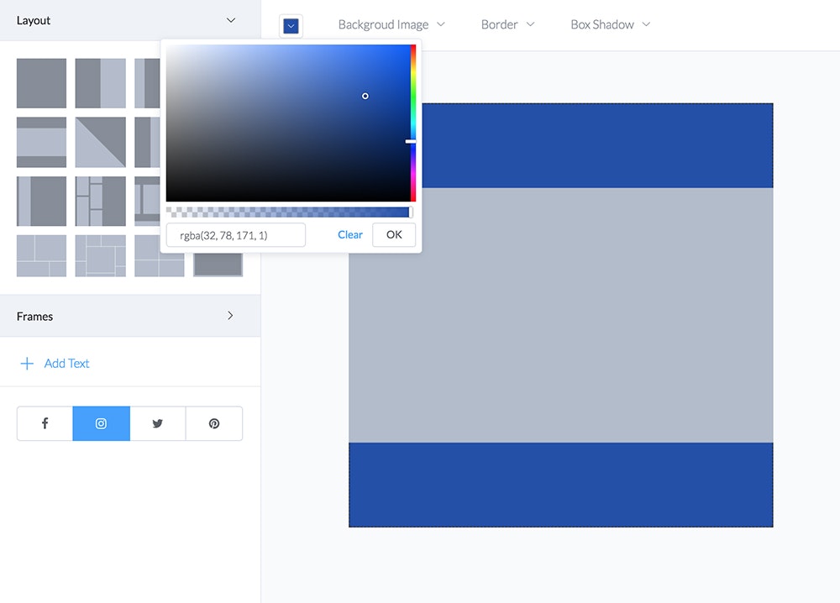Click Clear in the color picker
The height and width of the screenshot is (603, 840).
click(349, 234)
